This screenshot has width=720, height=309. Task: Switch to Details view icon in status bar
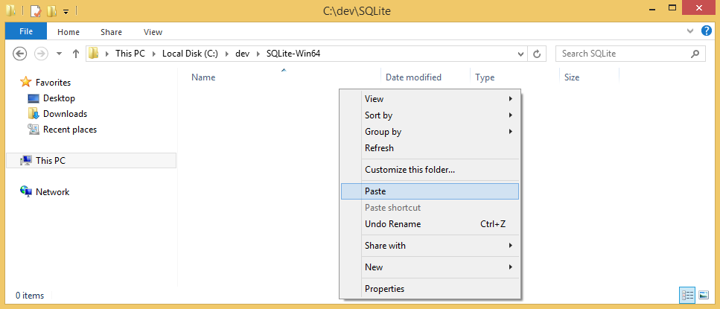click(x=687, y=296)
